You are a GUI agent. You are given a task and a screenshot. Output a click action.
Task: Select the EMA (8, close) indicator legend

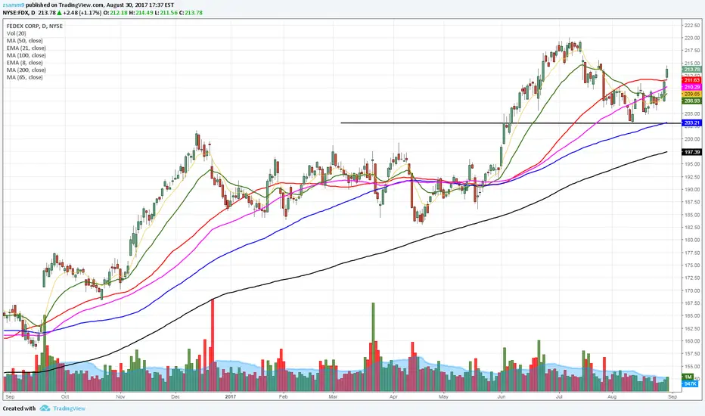[25, 63]
